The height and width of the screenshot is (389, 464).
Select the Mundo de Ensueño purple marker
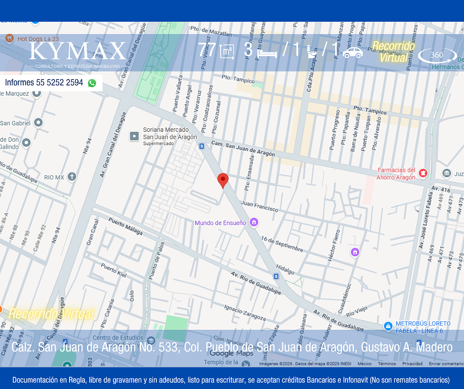point(254,223)
